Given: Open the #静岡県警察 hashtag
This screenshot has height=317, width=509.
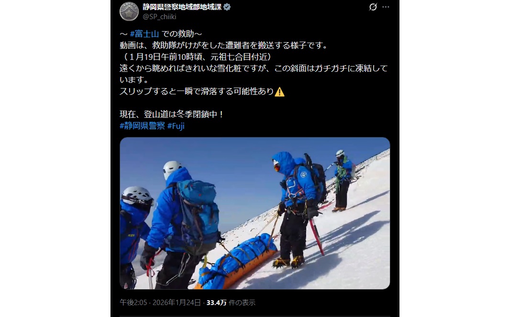Looking at the screenshot, I should point(142,125).
